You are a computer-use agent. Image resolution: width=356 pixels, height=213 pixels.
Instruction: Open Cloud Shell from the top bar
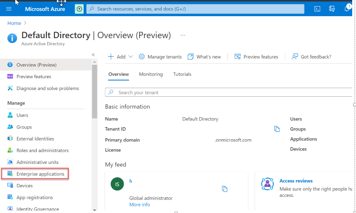click(x=317, y=9)
